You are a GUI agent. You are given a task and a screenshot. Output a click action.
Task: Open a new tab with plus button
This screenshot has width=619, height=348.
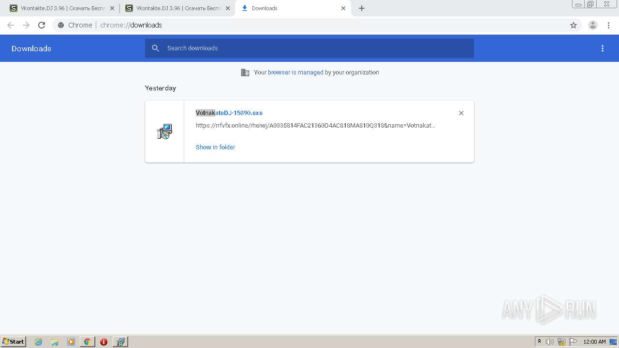click(362, 8)
